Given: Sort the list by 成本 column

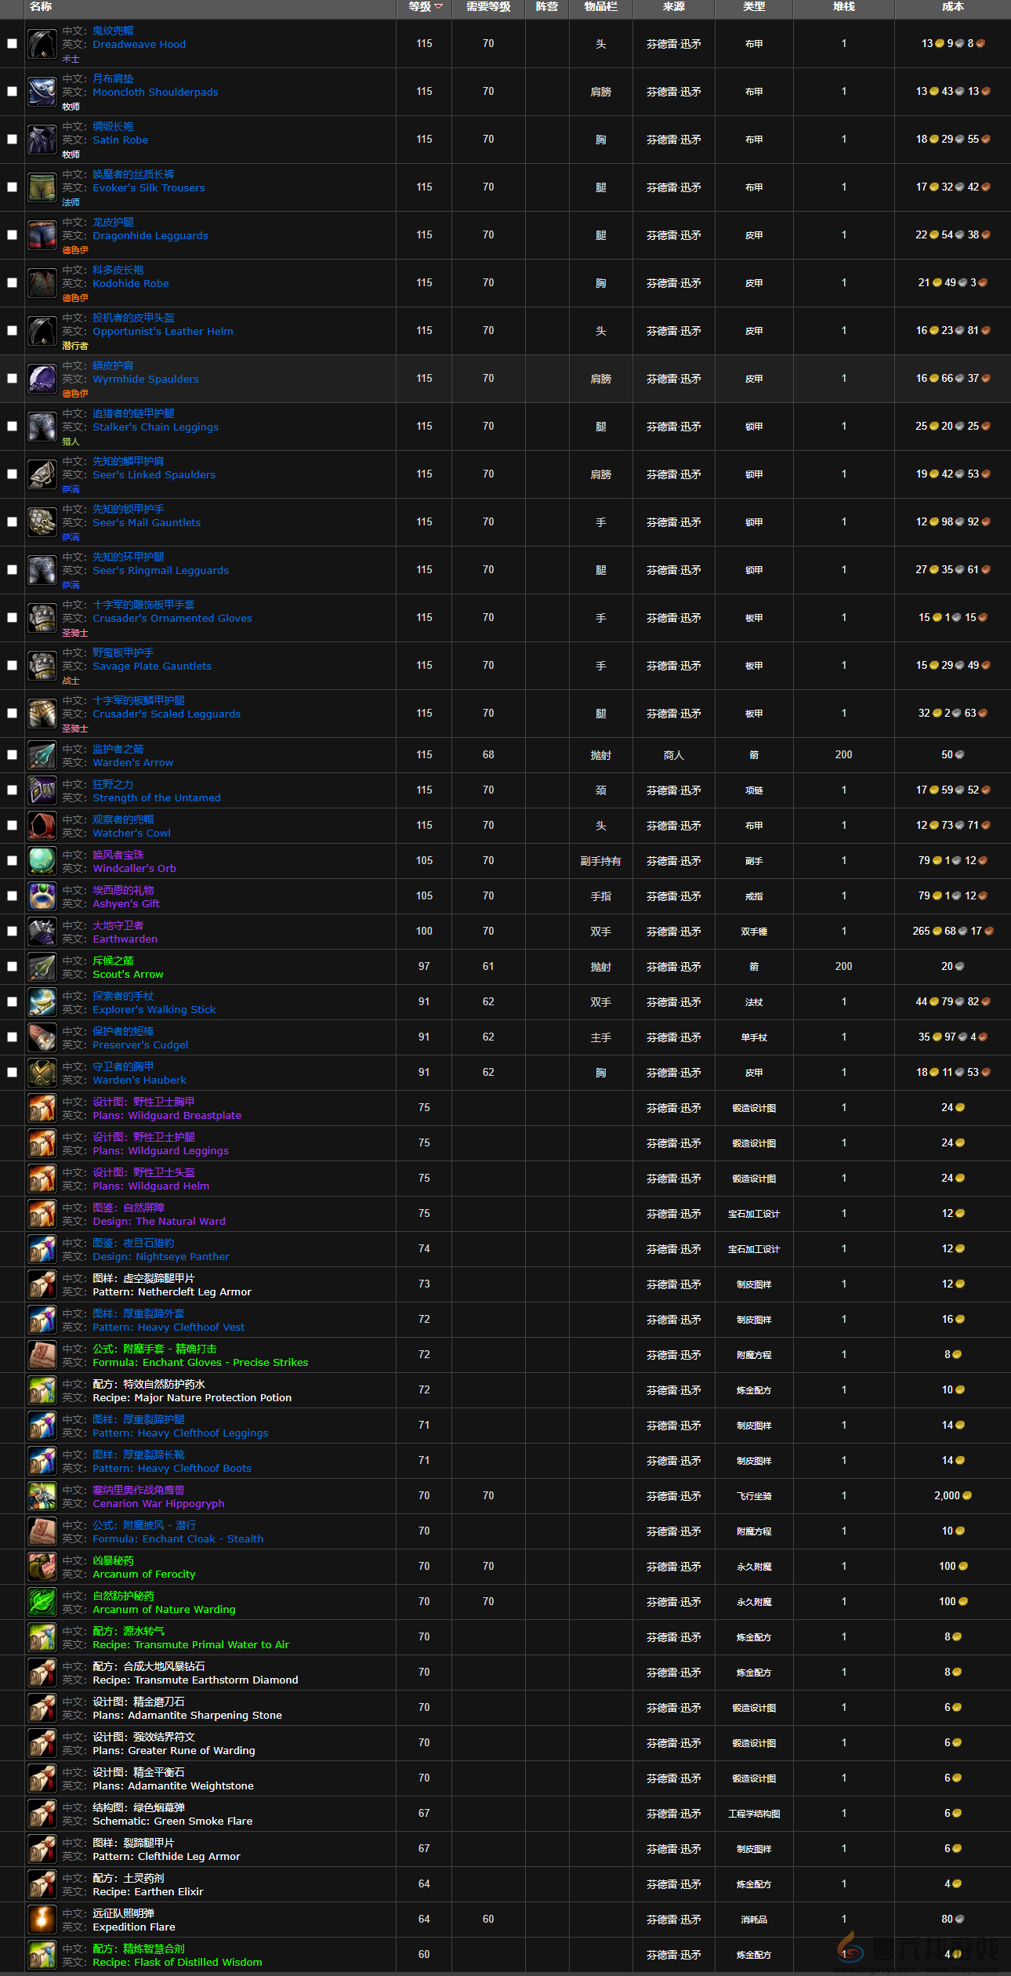Looking at the screenshot, I should [x=952, y=7].
